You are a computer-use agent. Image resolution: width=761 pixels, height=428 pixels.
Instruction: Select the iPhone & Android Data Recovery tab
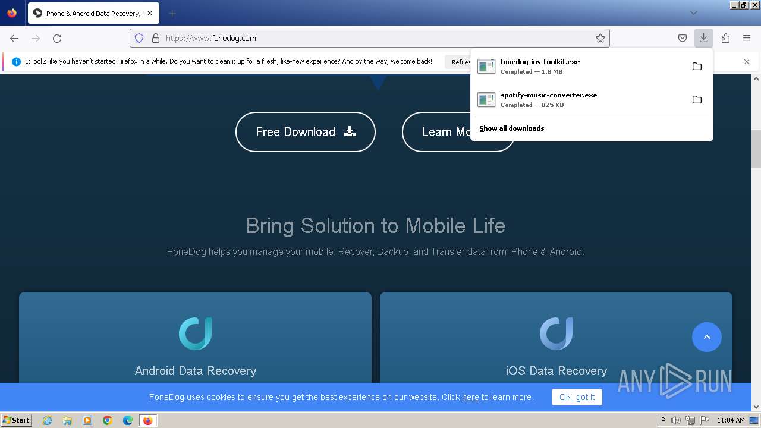[x=93, y=13]
